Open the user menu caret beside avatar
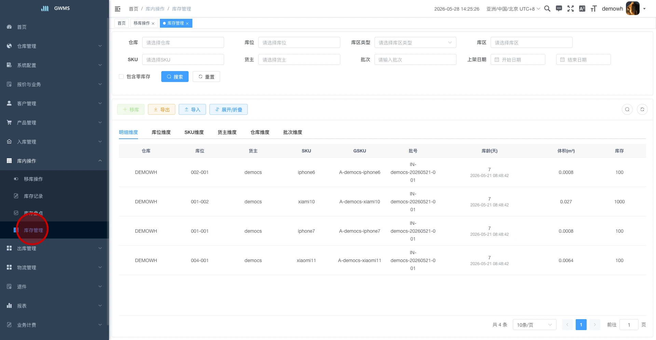656x340 pixels. (x=644, y=9)
